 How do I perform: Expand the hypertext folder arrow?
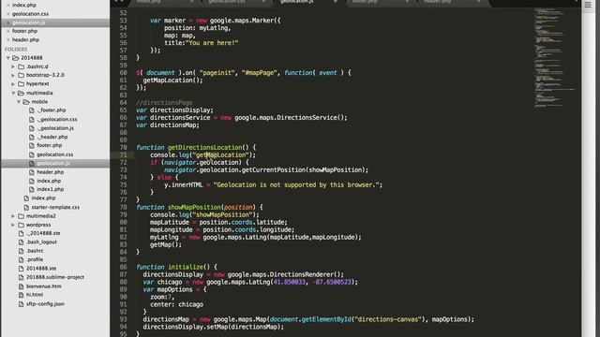pos(13,83)
